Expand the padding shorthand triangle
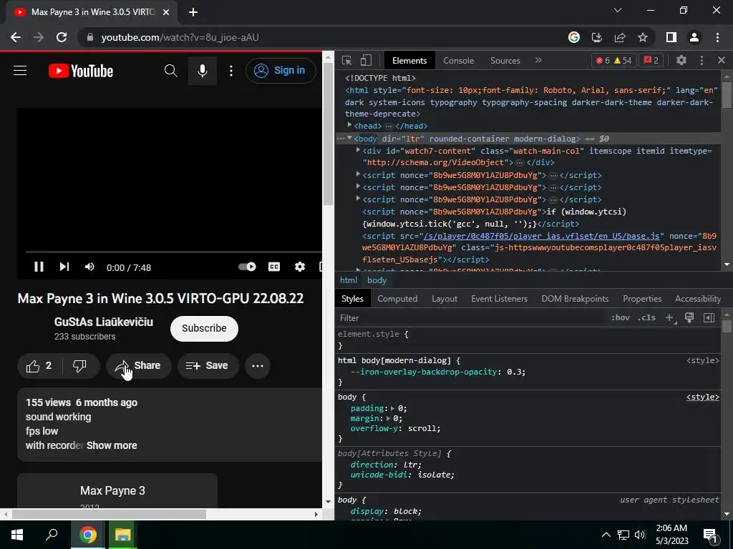This screenshot has height=549, width=733. 393,408
